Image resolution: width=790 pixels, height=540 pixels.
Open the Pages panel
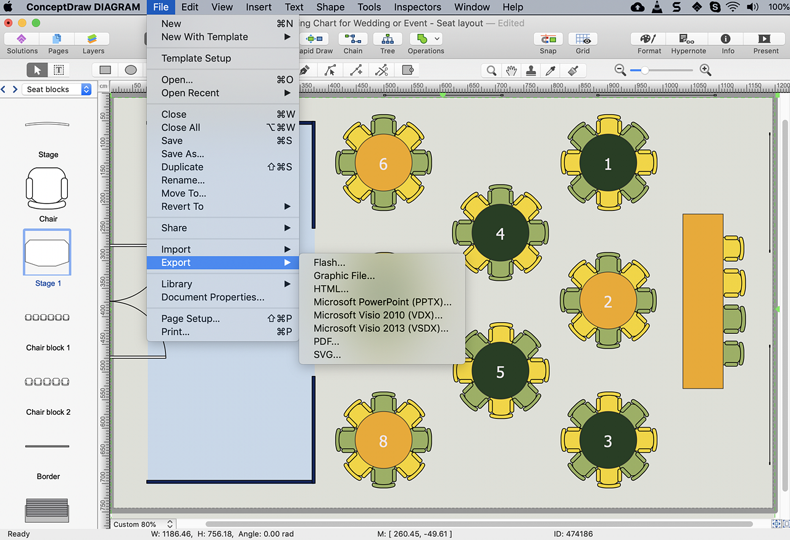(x=58, y=43)
